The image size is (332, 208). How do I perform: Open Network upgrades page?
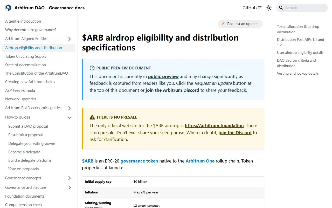pos(21,99)
